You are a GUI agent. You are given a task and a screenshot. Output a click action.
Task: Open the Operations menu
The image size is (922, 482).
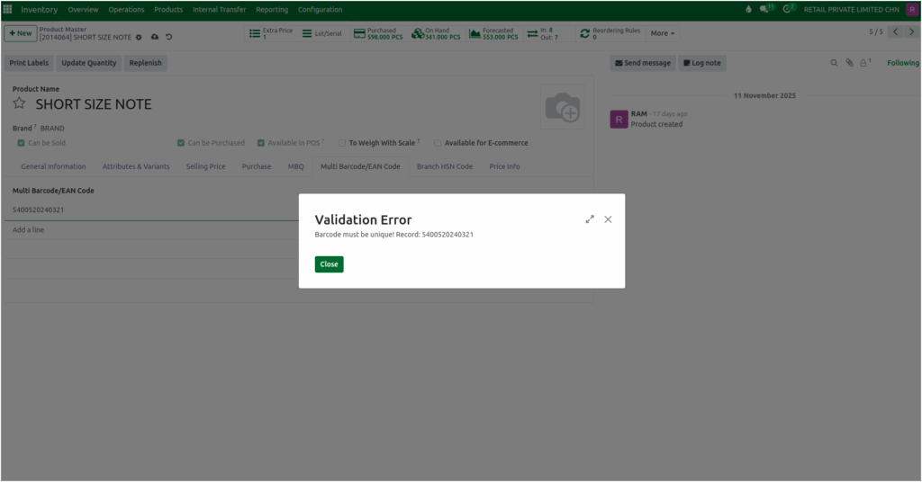tap(126, 9)
